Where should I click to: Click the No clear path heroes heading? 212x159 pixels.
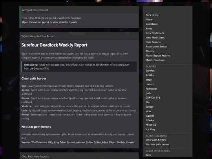click(36, 127)
